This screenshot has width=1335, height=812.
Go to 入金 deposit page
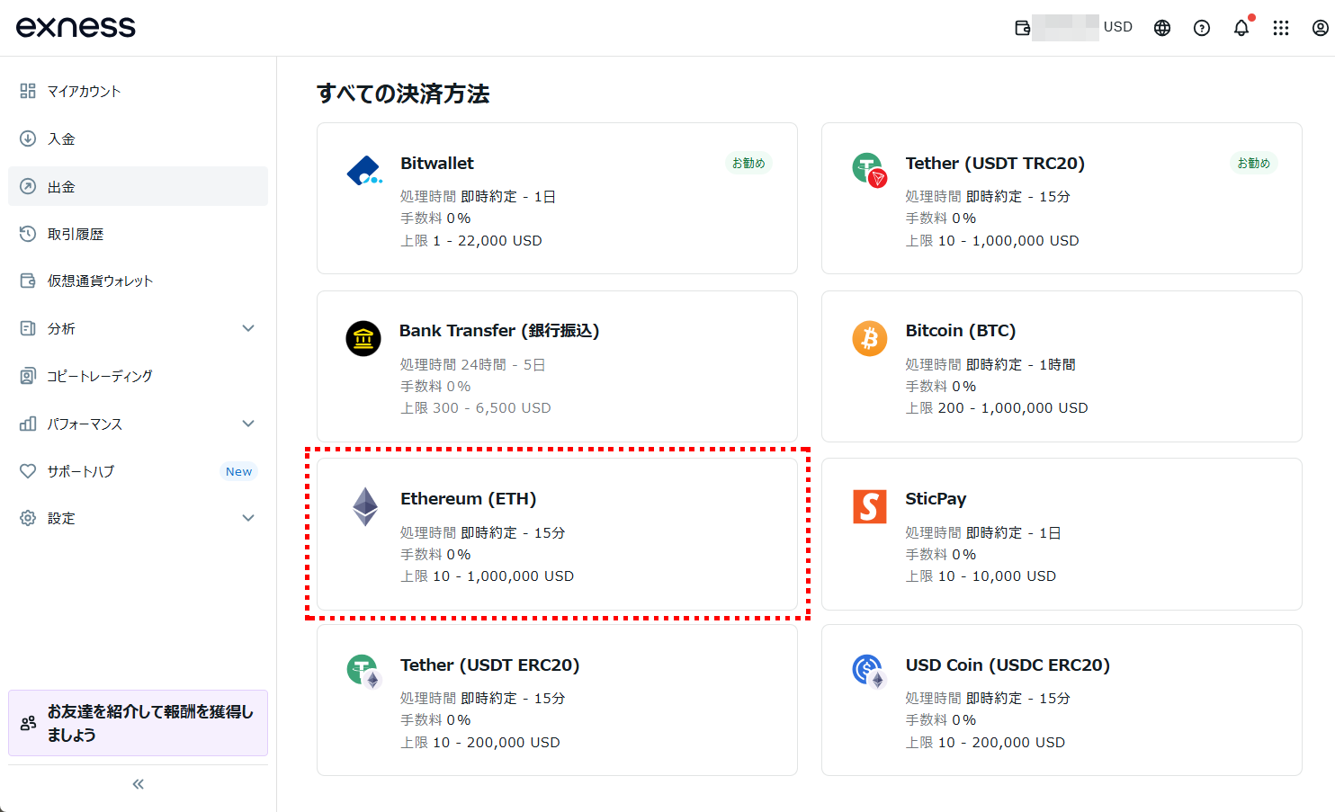pyautogui.click(x=138, y=138)
